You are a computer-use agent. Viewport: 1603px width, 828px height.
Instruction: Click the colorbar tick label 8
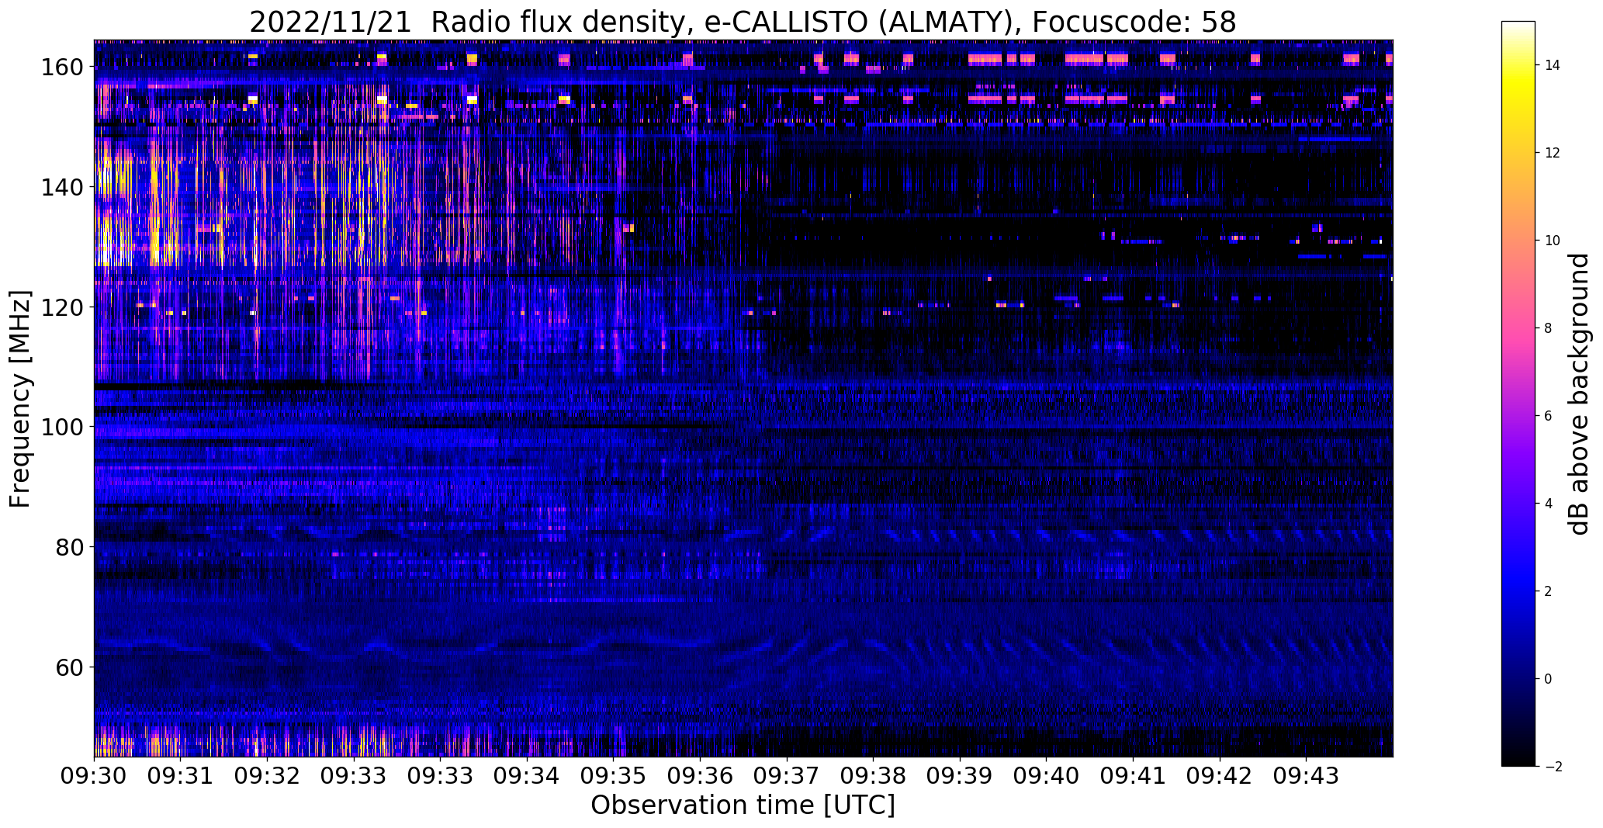point(1549,328)
